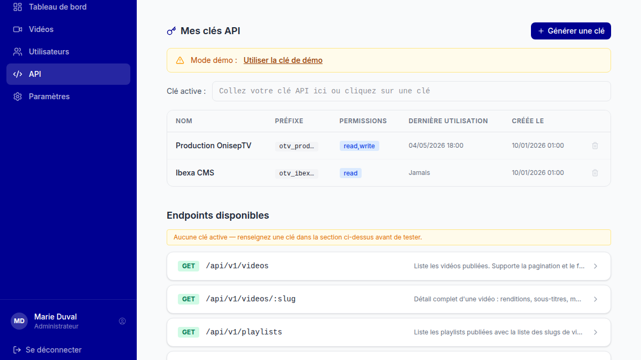Click the key icon beside Mes clés API
The width and height of the screenshot is (641, 360).
click(171, 31)
